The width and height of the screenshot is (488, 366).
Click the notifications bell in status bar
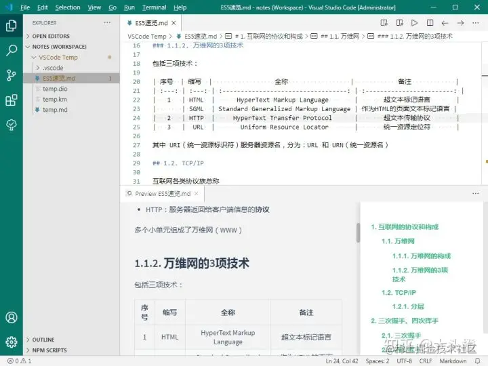click(x=477, y=361)
